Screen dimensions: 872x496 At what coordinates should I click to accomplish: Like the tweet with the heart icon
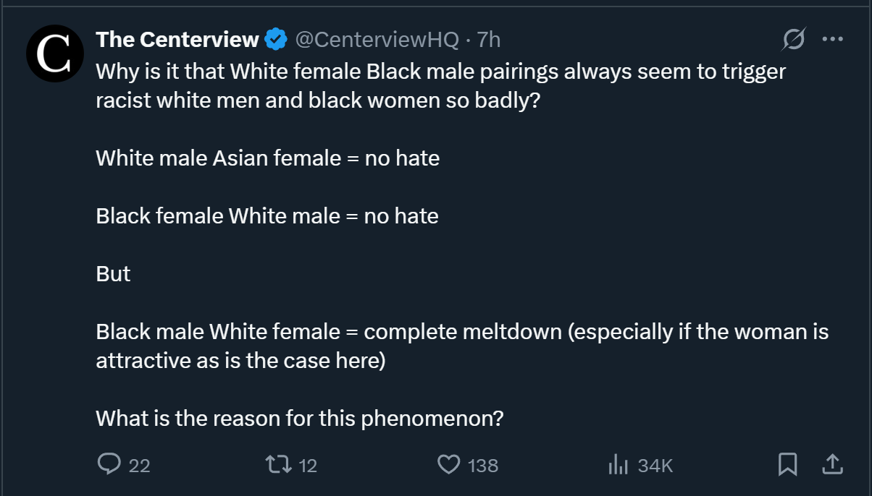pyautogui.click(x=450, y=464)
